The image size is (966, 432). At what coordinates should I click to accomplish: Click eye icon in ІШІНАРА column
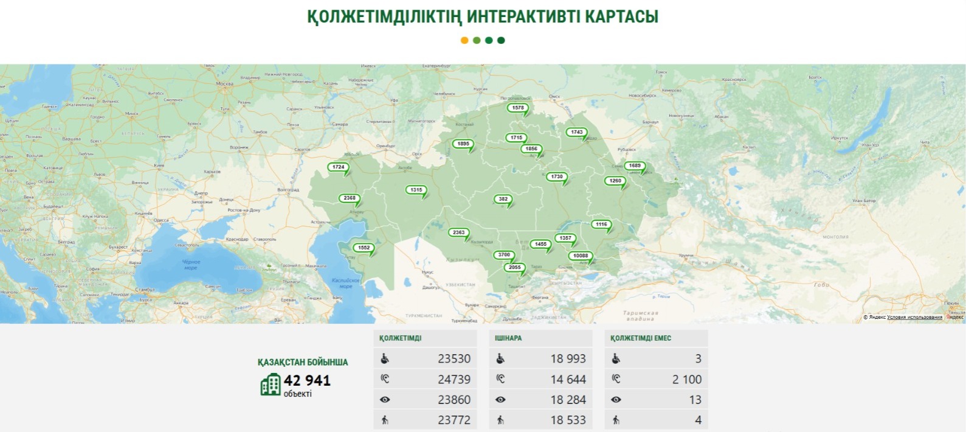500,400
